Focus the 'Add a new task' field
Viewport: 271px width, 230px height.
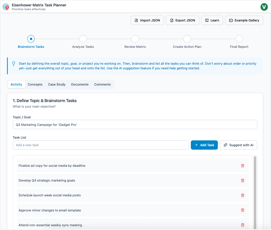pyautogui.click(x=101, y=145)
